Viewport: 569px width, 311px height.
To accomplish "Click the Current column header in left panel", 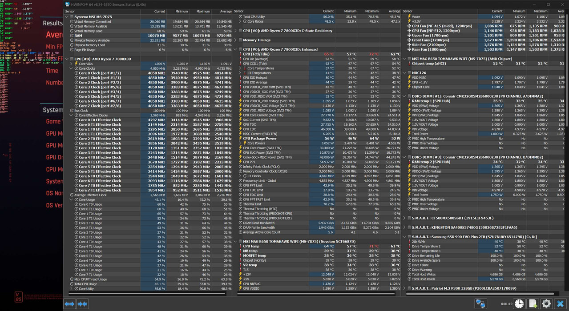I will (x=153, y=11).
